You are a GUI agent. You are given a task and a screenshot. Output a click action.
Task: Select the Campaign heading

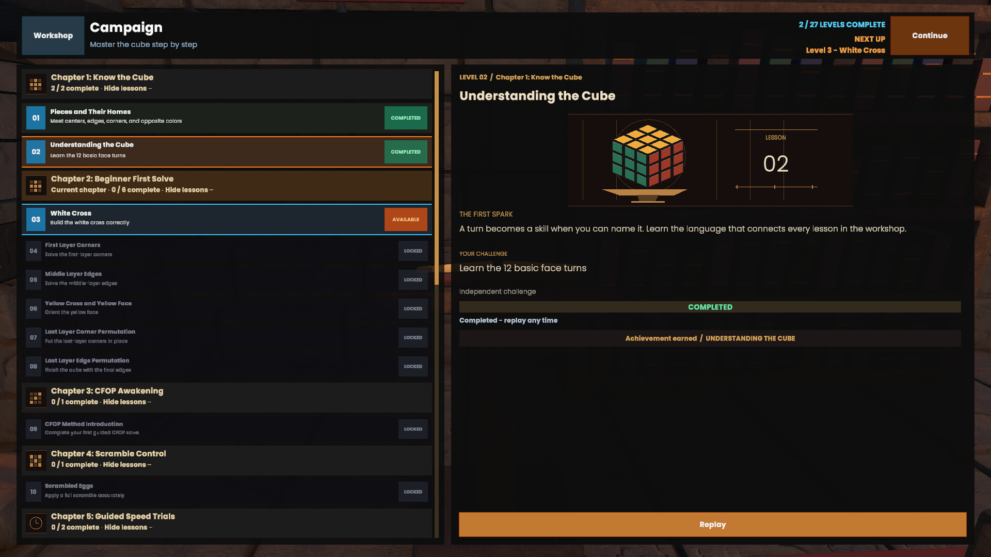click(x=126, y=28)
